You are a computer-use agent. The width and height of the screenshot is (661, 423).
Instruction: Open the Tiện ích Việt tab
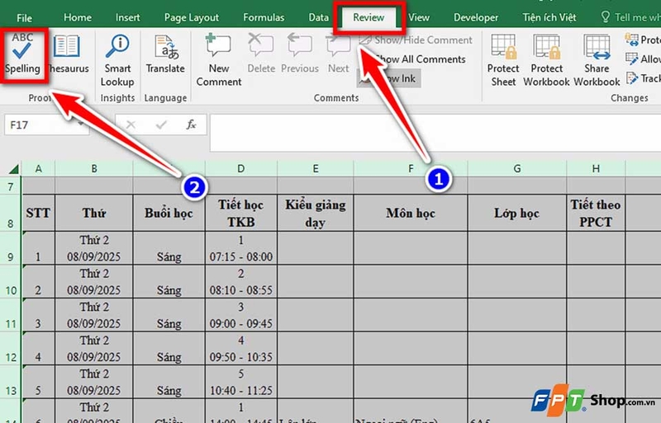[549, 17]
